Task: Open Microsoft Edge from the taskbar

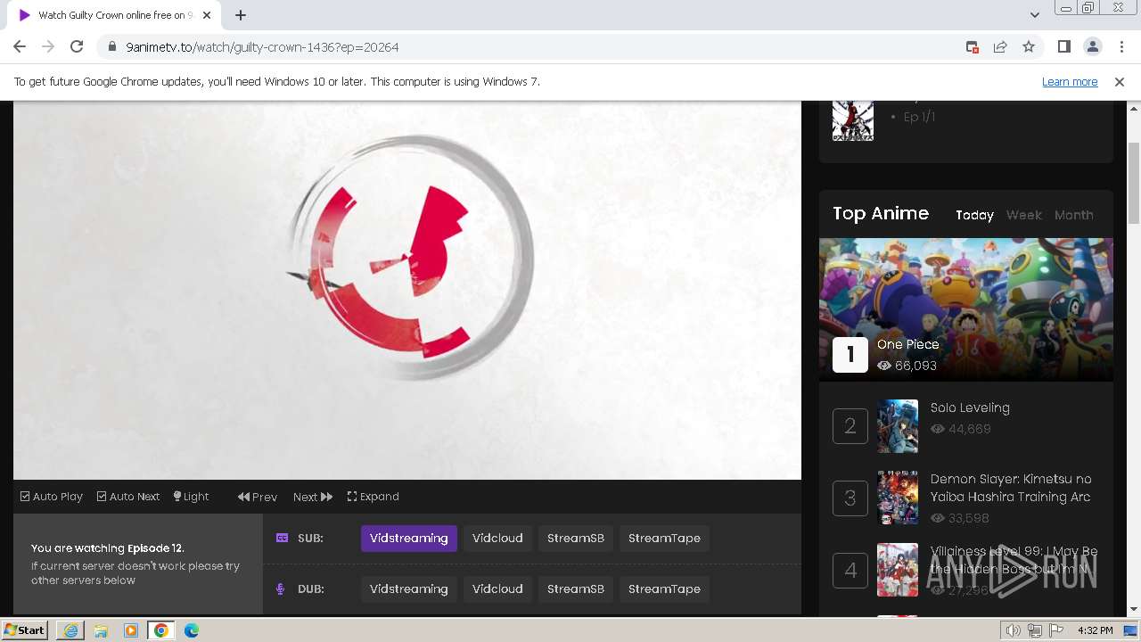Action: 191,630
